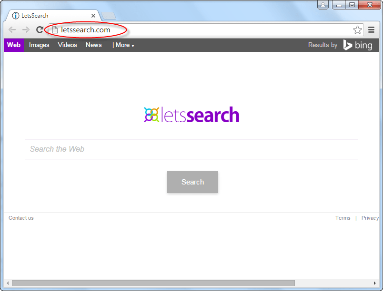Maximize the browser window
This screenshot has height=291, width=383.
352,5
